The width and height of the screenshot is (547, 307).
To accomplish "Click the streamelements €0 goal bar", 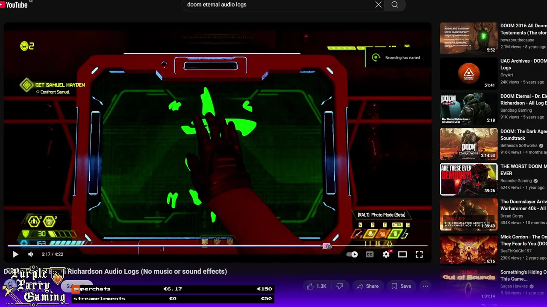I will point(172,298).
